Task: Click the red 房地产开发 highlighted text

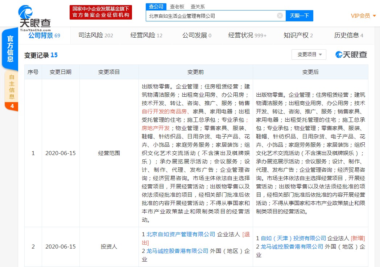Action: pos(156,128)
